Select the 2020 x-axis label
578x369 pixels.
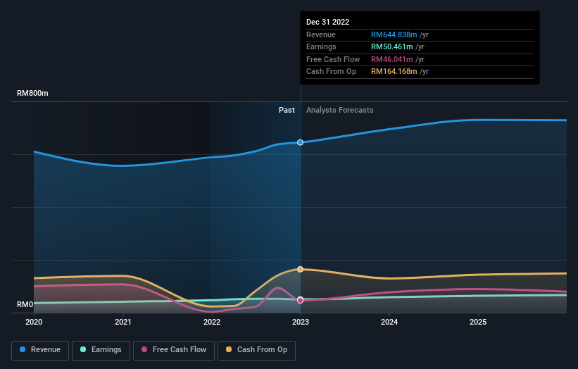(x=34, y=322)
